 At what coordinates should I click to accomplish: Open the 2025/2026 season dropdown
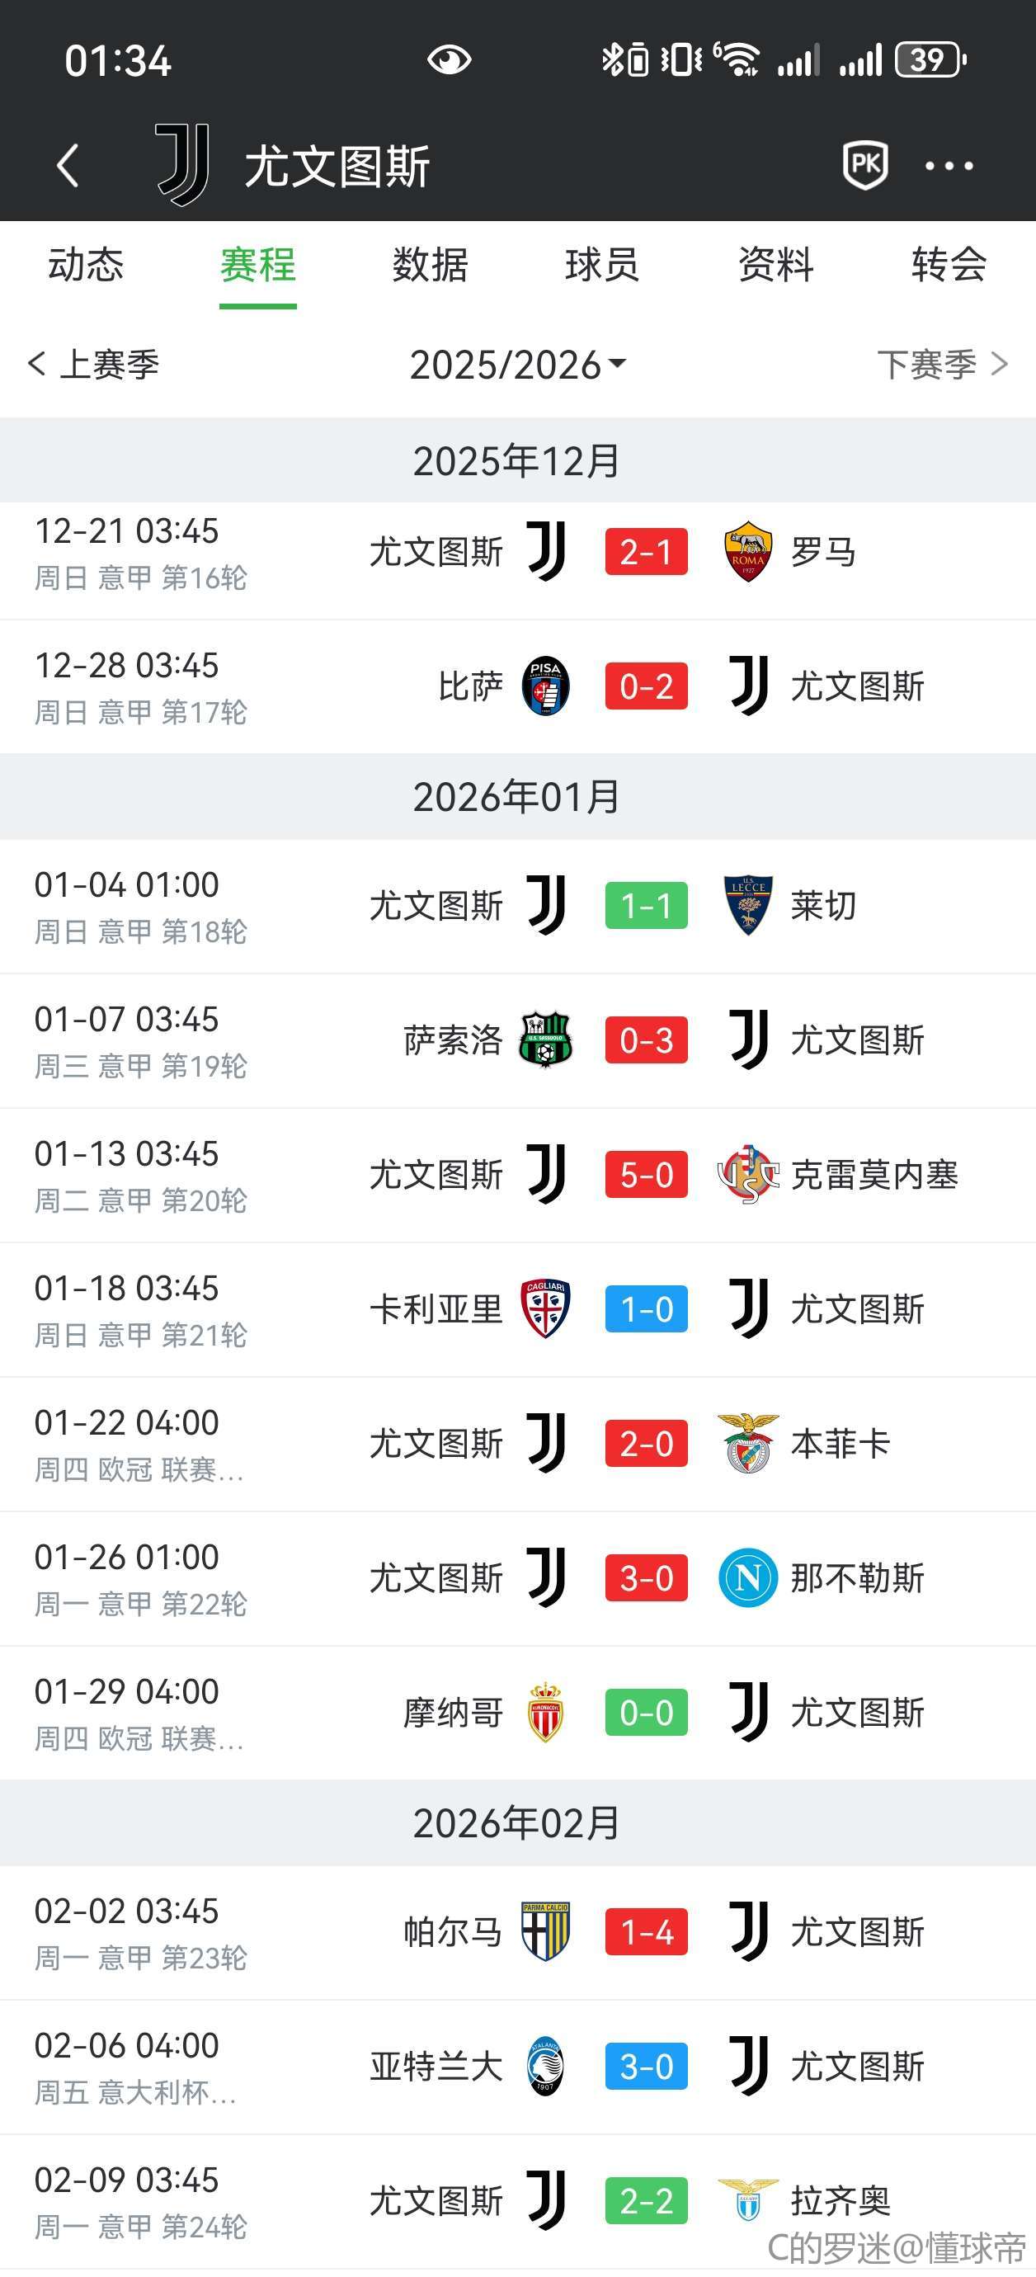click(x=518, y=364)
